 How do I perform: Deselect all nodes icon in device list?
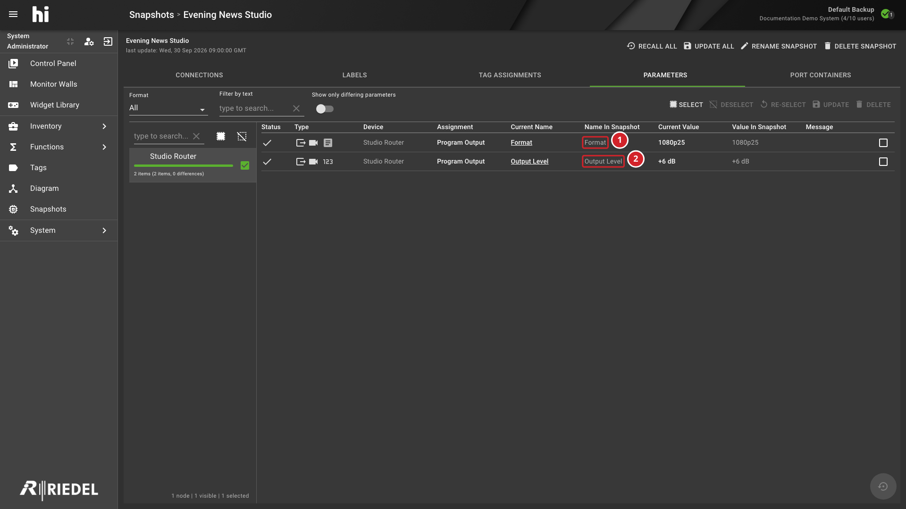pyautogui.click(x=242, y=136)
